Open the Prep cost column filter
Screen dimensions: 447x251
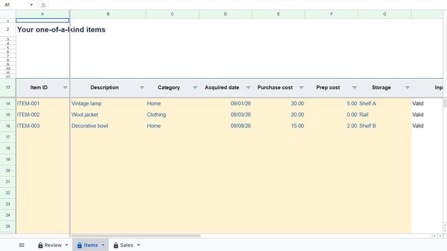(354, 88)
